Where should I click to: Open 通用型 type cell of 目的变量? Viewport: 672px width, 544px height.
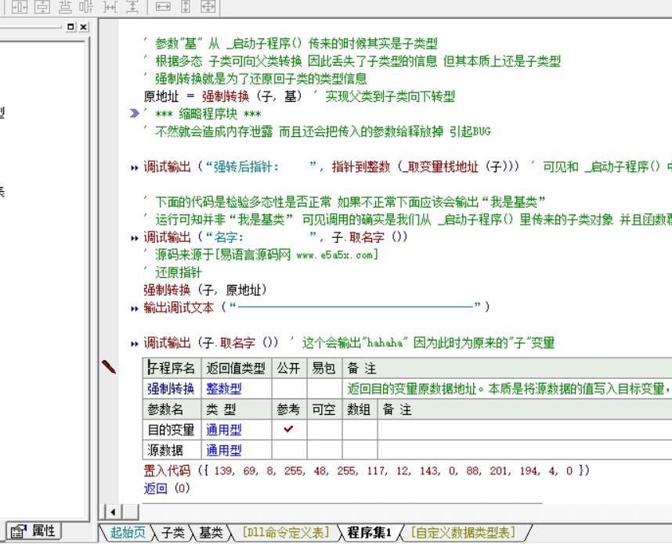pyautogui.click(x=224, y=430)
